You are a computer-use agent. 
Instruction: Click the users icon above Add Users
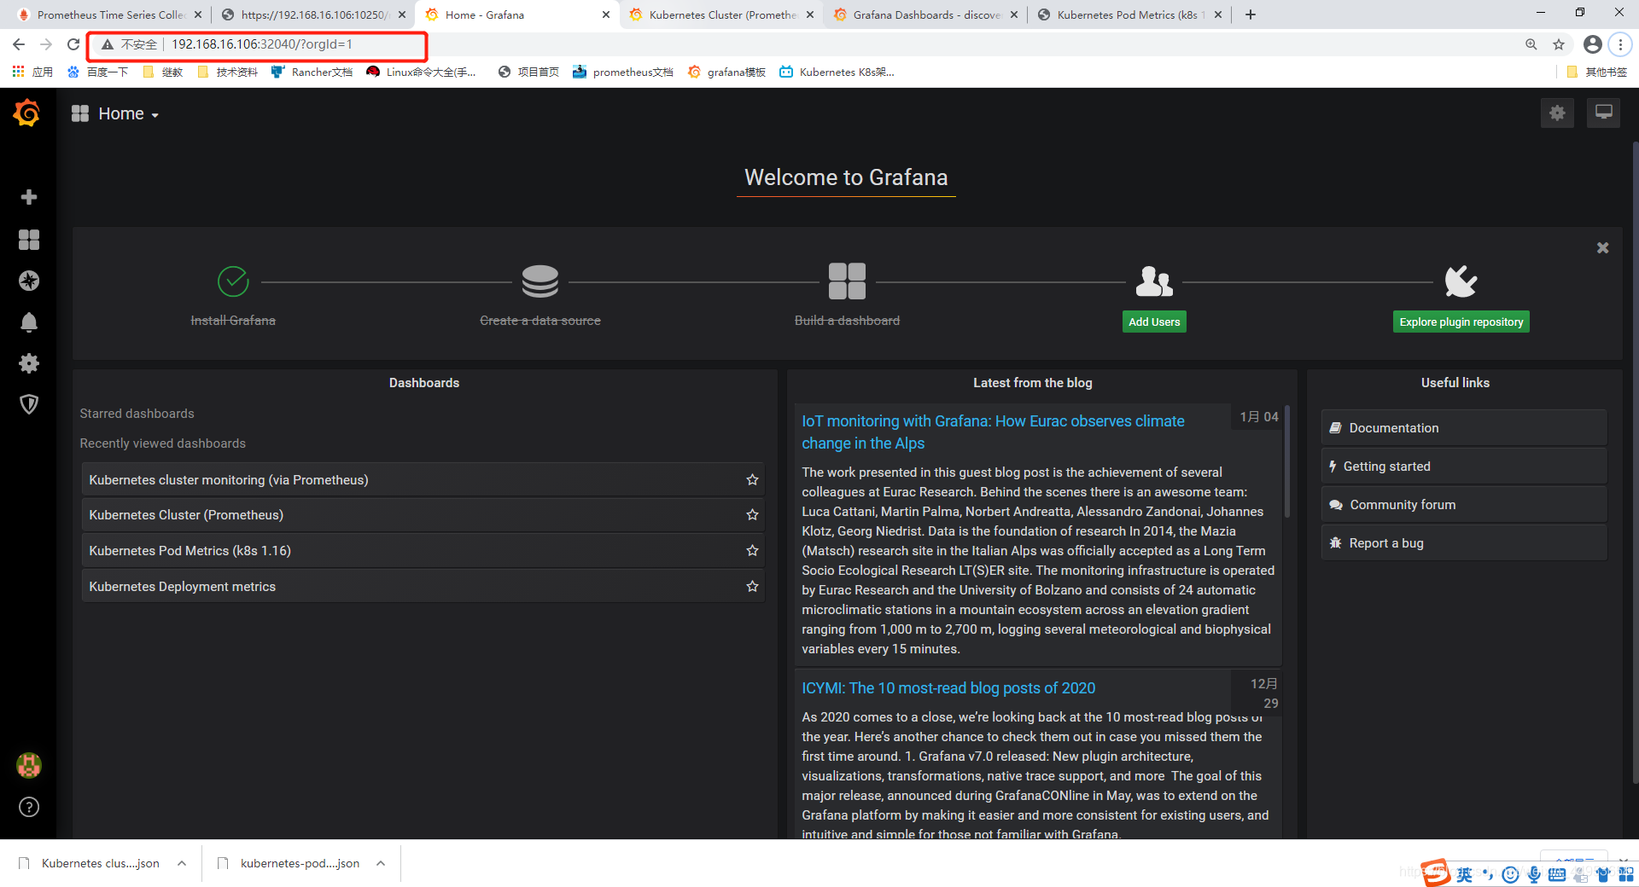[x=1154, y=281]
